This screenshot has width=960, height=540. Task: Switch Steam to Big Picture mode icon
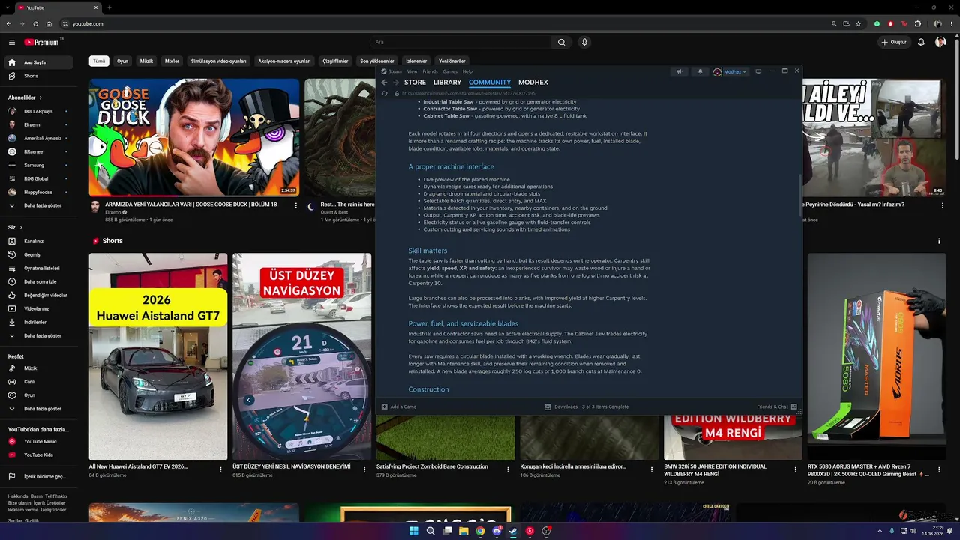758,72
